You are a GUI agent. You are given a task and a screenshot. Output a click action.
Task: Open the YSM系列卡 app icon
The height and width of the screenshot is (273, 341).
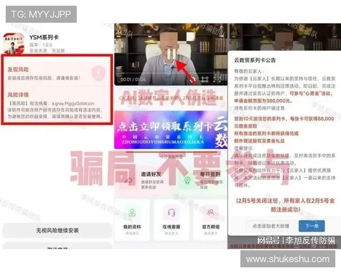point(14,43)
